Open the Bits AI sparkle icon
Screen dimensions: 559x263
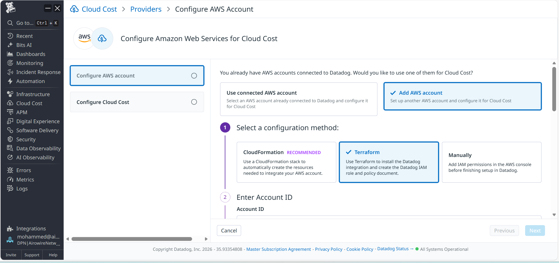point(10,45)
